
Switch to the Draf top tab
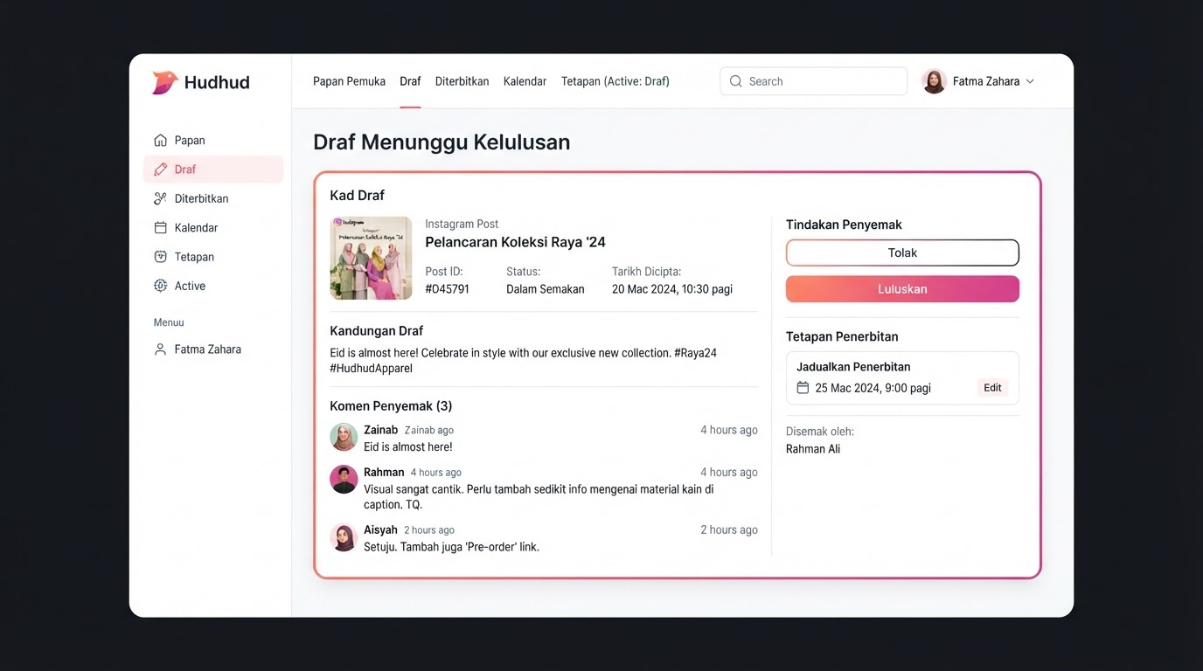pyautogui.click(x=410, y=81)
